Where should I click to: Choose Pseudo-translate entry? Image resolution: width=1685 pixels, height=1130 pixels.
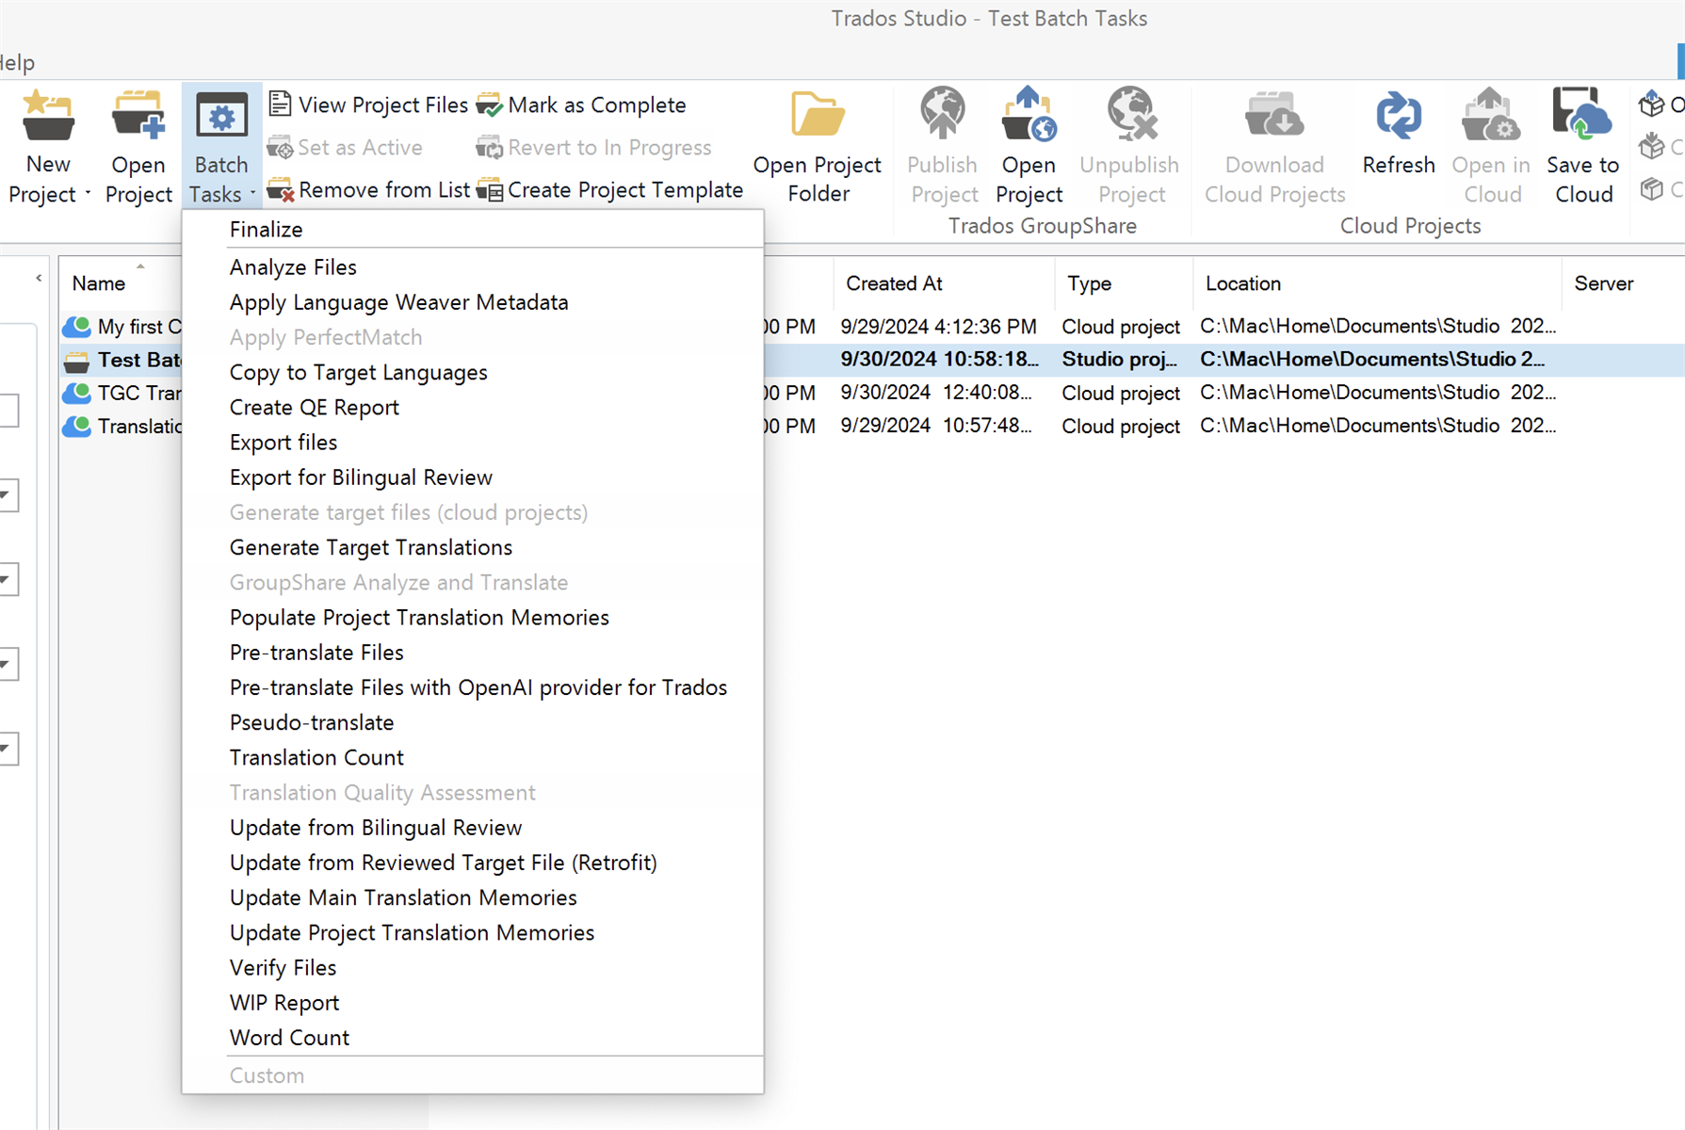coord(312,722)
